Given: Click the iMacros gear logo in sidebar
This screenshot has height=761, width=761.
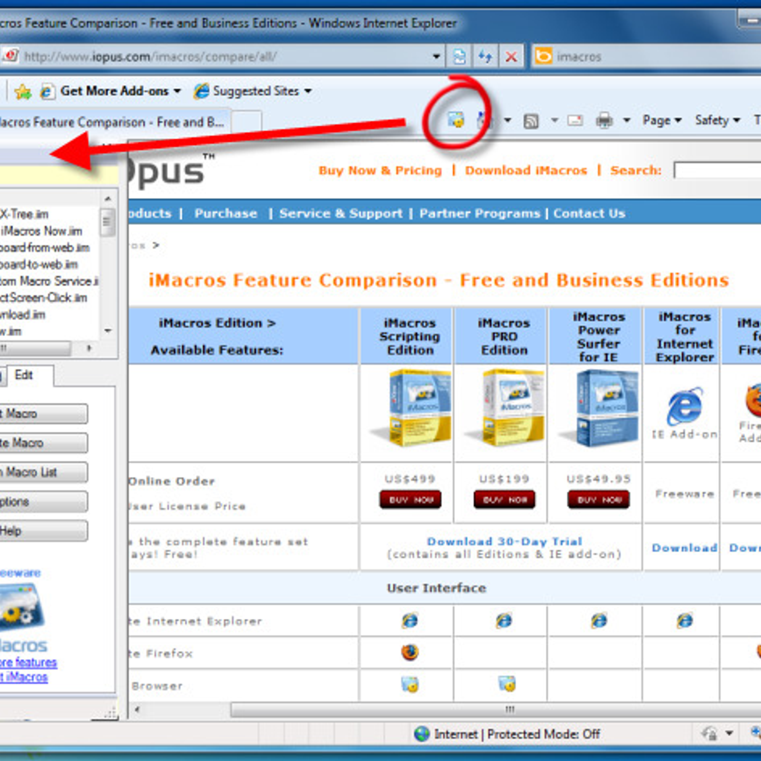Looking at the screenshot, I should pos(21,607).
